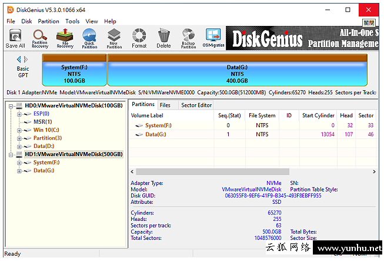Open the Disk menu
The height and width of the screenshot is (261, 384).
click(26, 21)
